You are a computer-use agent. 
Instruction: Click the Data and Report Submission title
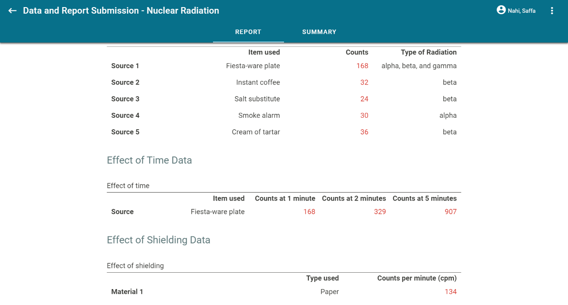pos(122,11)
